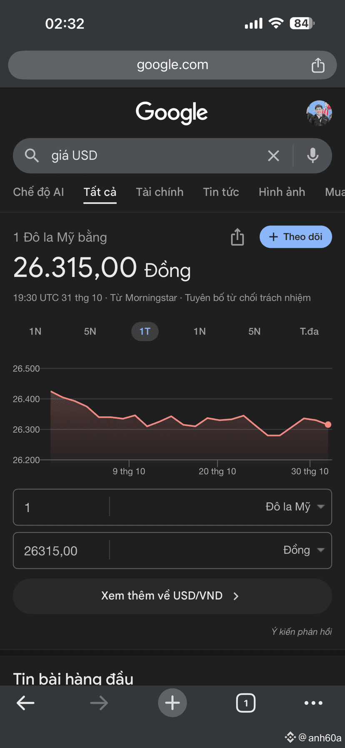Switch to the Tin tức tab
345x748 pixels.
pos(221,192)
